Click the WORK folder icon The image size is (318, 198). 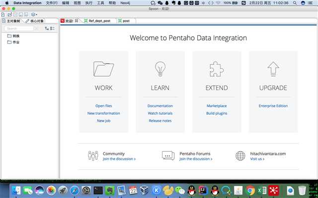click(104, 69)
